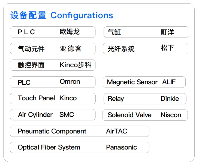Select the 光纤系统 label

pyautogui.click(x=121, y=49)
